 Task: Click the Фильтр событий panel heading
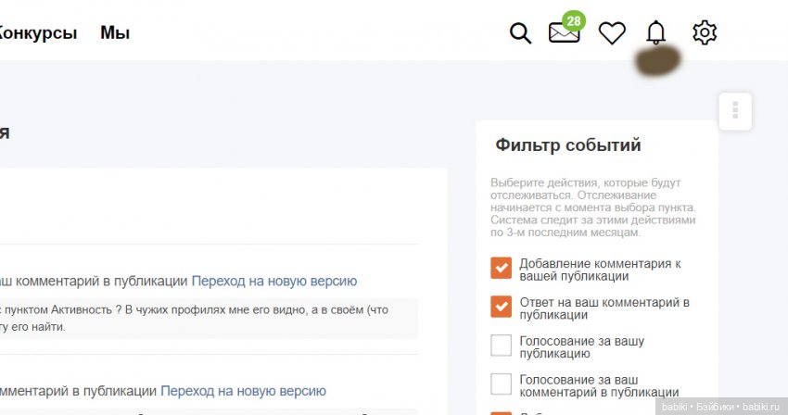[568, 145]
